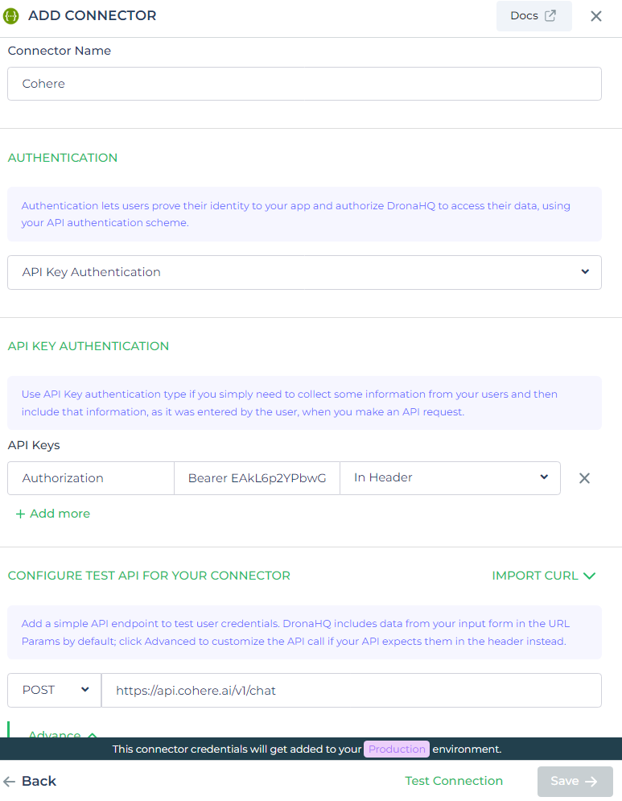The width and height of the screenshot is (622, 801).
Task: Click the Docs button
Action: [533, 15]
